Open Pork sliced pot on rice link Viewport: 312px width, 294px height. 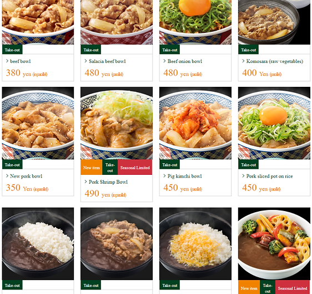pyautogui.click(x=269, y=177)
